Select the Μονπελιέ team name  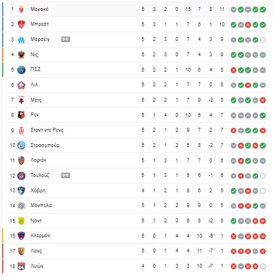(x=41, y=205)
